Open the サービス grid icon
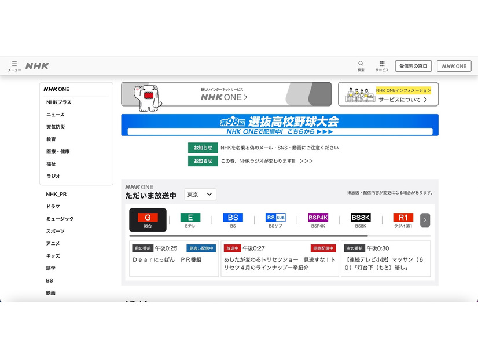The height and width of the screenshot is (359, 478). pos(381,65)
